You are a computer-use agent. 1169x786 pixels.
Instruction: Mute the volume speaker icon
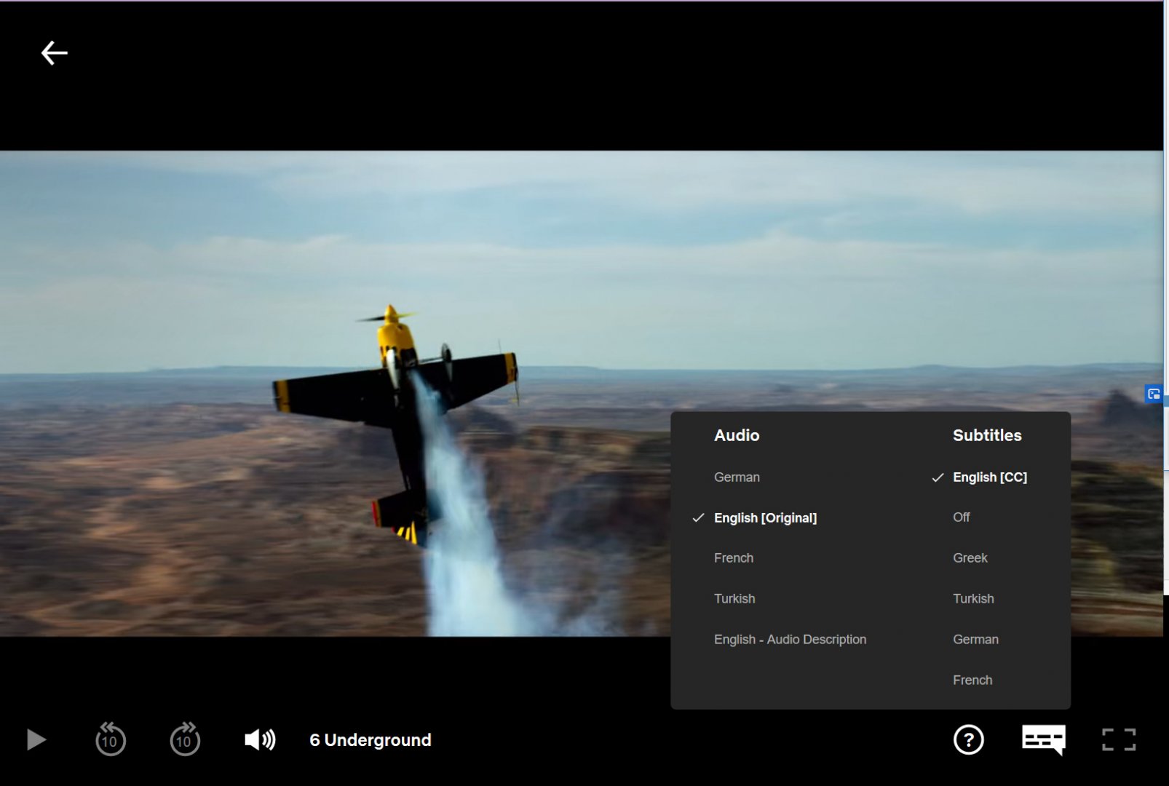click(x=259, y=739)
